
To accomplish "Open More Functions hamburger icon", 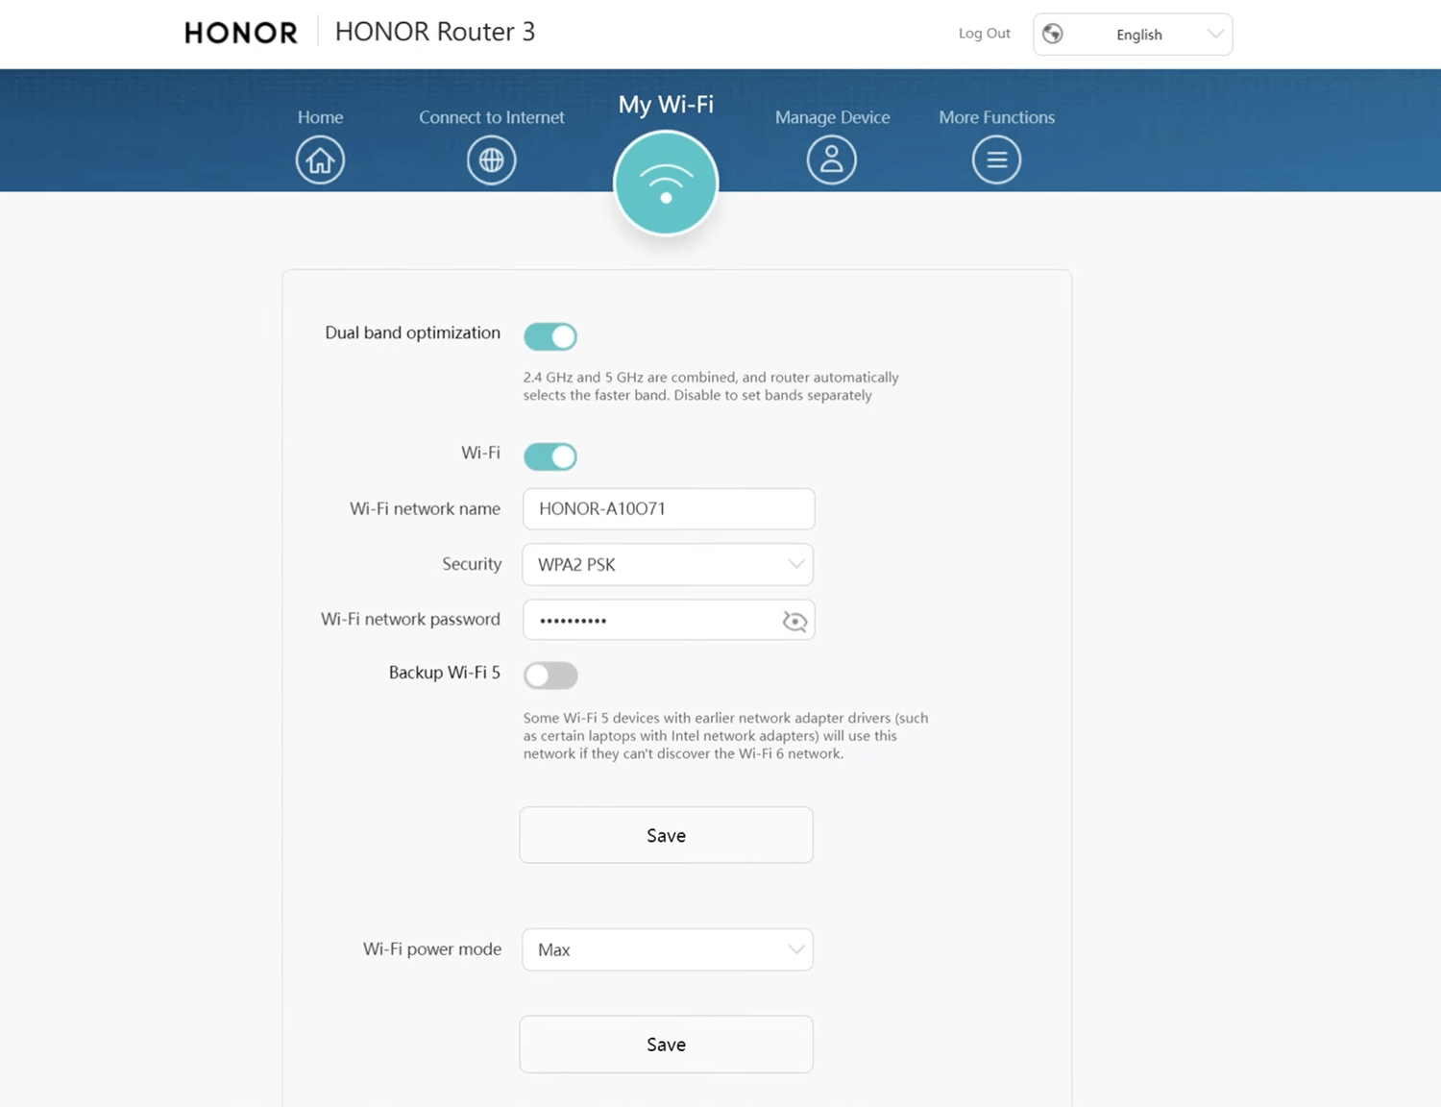I will pos(996,160).
